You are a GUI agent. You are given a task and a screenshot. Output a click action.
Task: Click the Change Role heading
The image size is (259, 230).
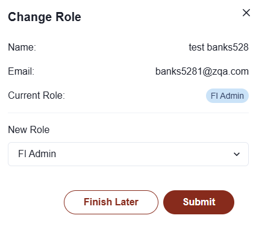click(x=45, y=17)
